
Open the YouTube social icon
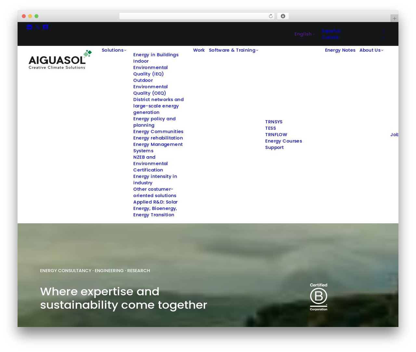[x=45, y=27]
